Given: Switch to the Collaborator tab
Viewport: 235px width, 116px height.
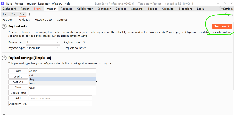Looking at the screenshot, I should (85, 9).
